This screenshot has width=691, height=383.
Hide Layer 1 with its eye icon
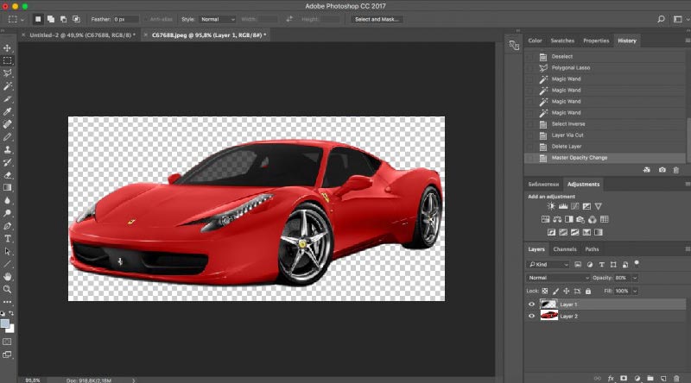(x=531, y=305)
